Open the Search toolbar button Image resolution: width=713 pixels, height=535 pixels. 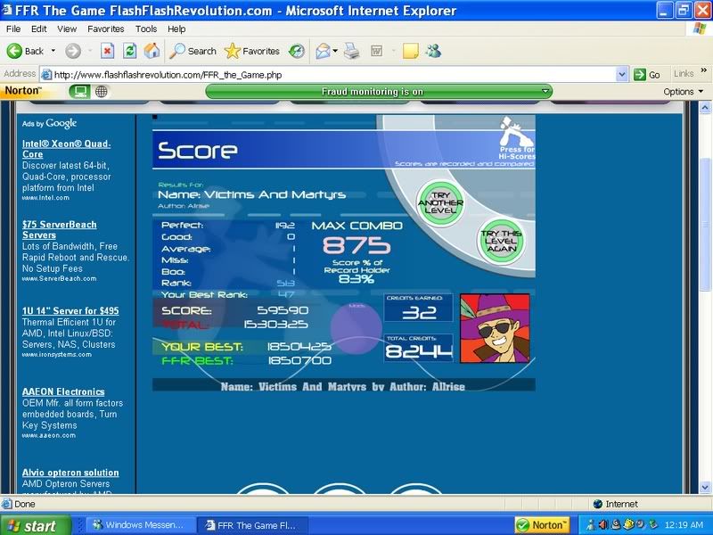click(193, 51)
